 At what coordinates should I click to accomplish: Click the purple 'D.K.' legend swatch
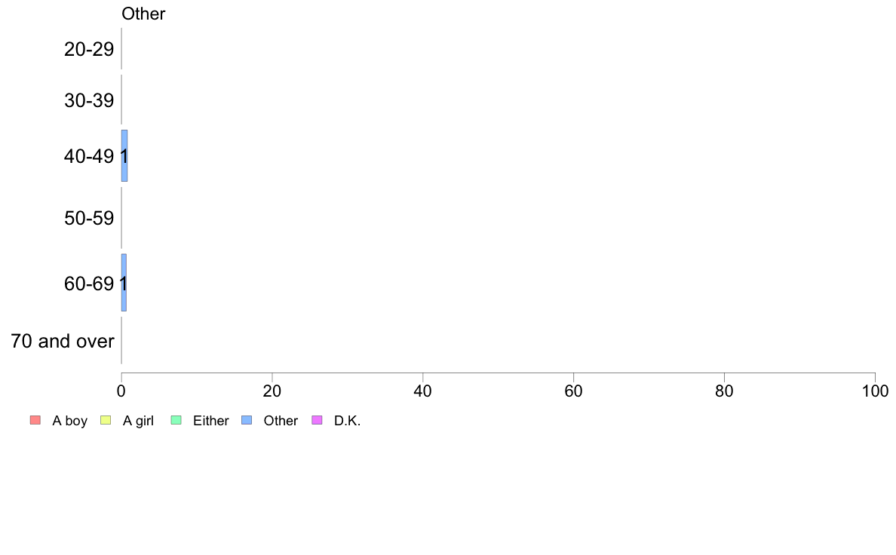(x=317, y=420)
